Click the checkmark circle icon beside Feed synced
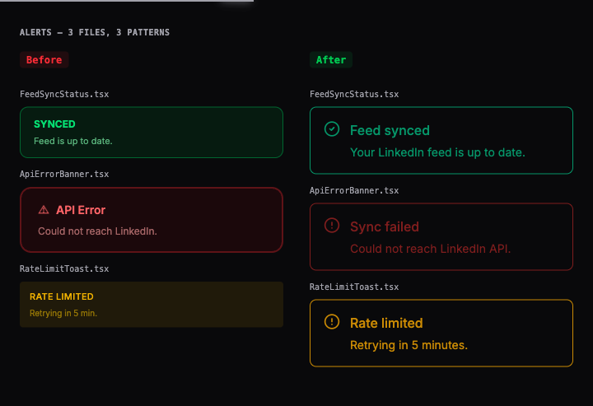 [332, 129]
